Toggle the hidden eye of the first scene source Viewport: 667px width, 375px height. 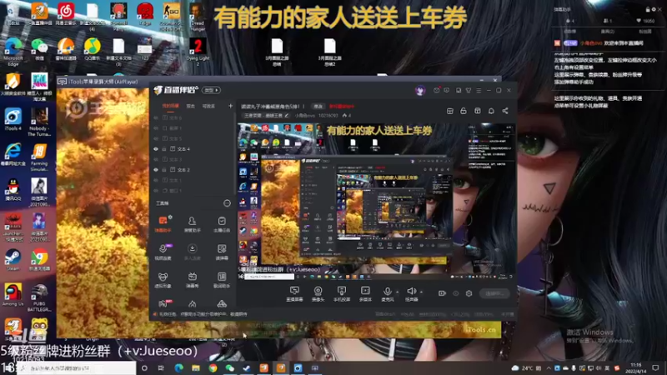click(x=156, y=117)
